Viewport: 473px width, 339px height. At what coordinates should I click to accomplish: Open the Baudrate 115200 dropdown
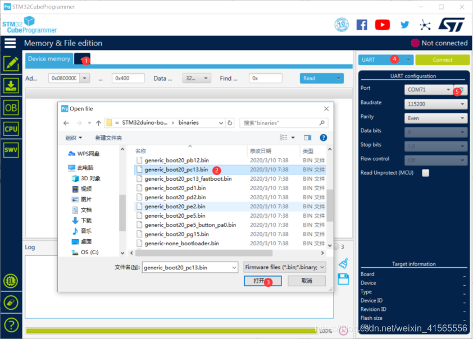pyautogui.click(x=436, y=104)
